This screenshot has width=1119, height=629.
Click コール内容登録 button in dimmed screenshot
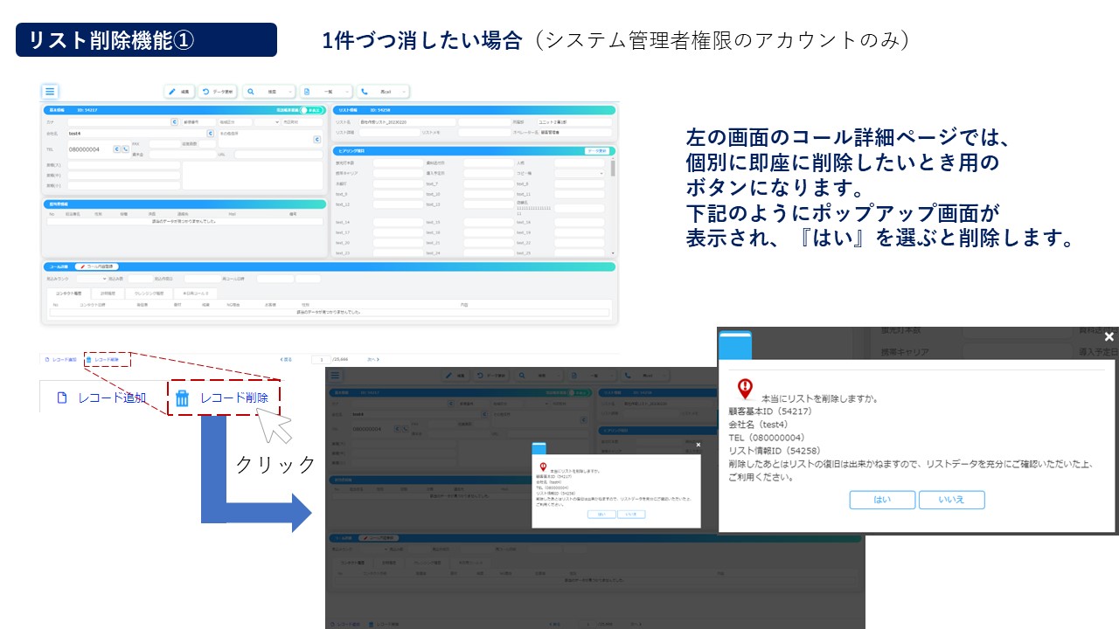[x=379, y=537]
